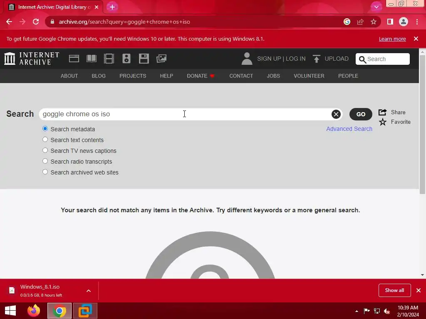Click Show all downloads button
This screenshot has height=319, width=426.
tap(394, 290)
